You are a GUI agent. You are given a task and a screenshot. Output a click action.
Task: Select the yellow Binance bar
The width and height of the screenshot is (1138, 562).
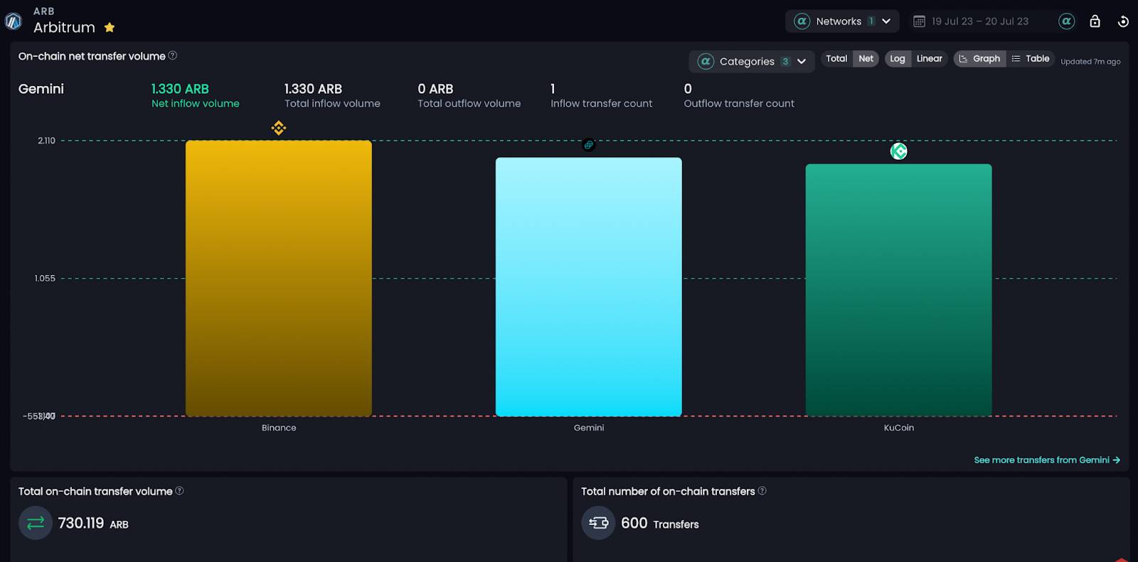(x=279, y=278)
